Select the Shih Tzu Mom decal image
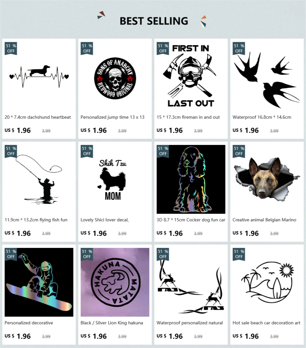The image size is (306, 348). (x=115, y=179)
